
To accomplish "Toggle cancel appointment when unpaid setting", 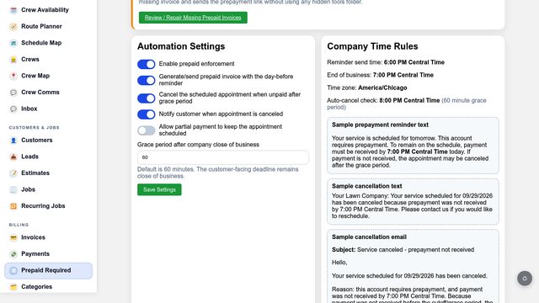I will 146,98.
